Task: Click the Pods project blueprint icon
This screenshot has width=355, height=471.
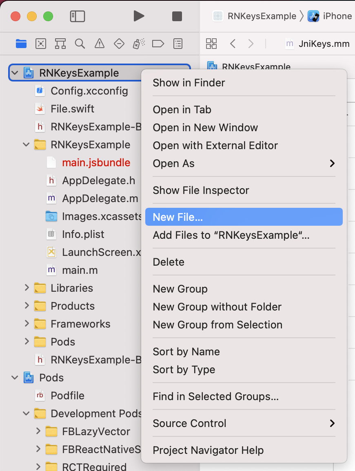Action: point(28,377)
